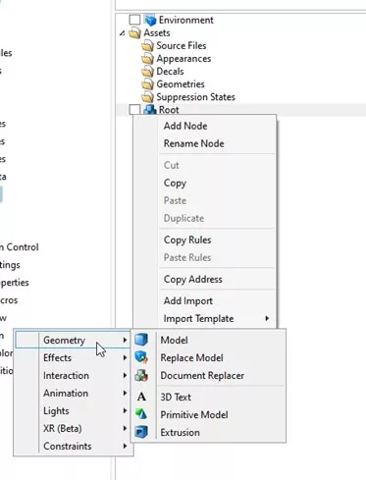Select the Assets tree row label
The width and height of the screenshot is (366, 480).
click(x=157, y=32)
